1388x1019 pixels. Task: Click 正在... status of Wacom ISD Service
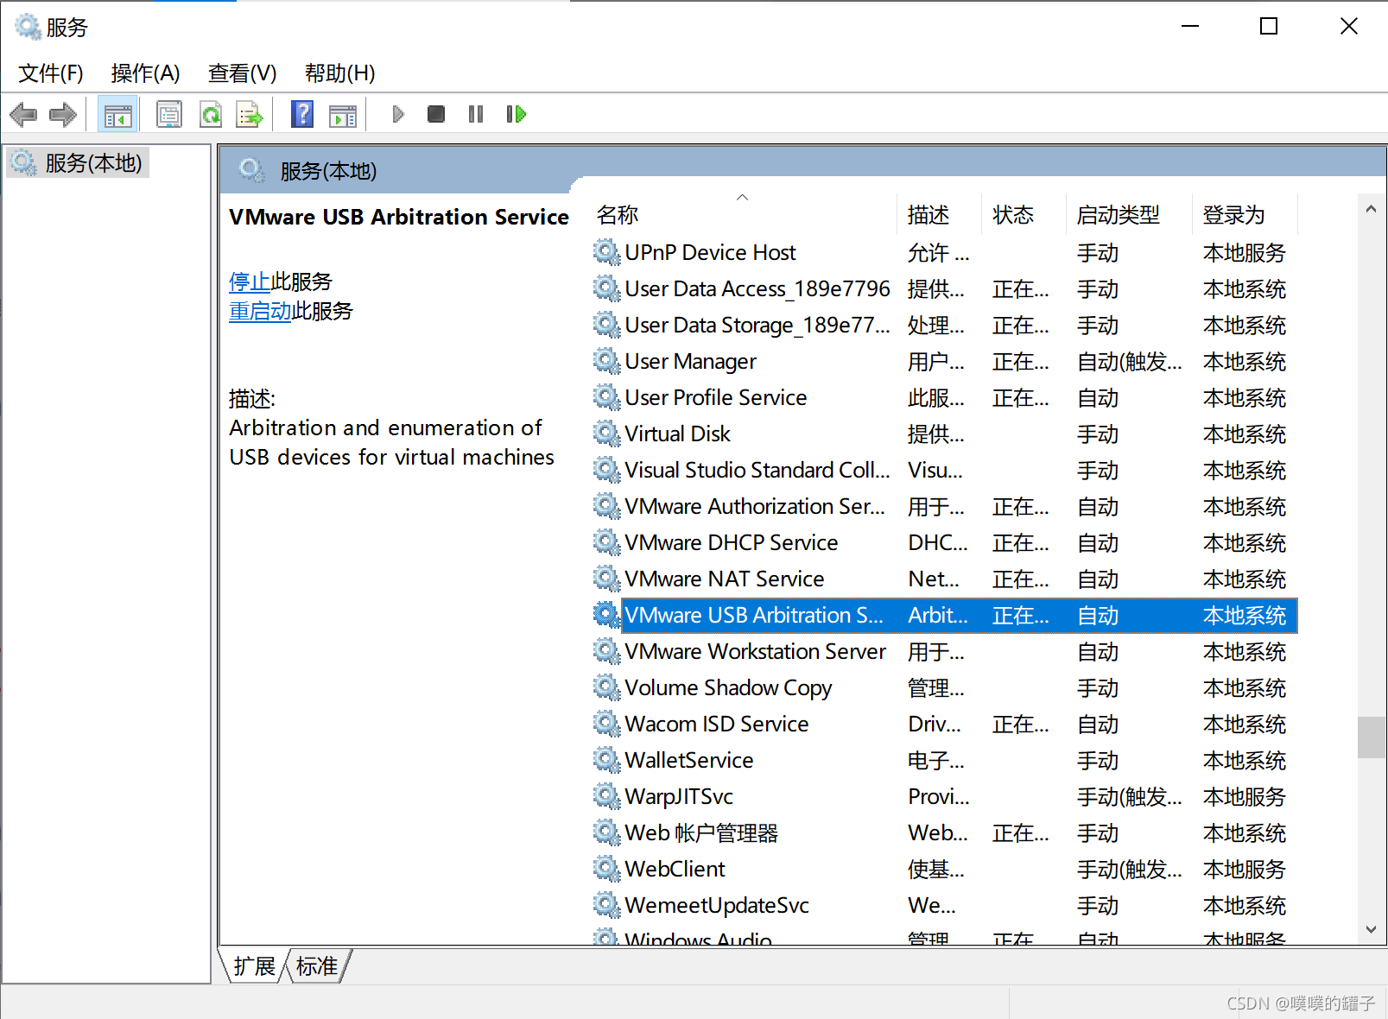click(x=1021, y=724)
